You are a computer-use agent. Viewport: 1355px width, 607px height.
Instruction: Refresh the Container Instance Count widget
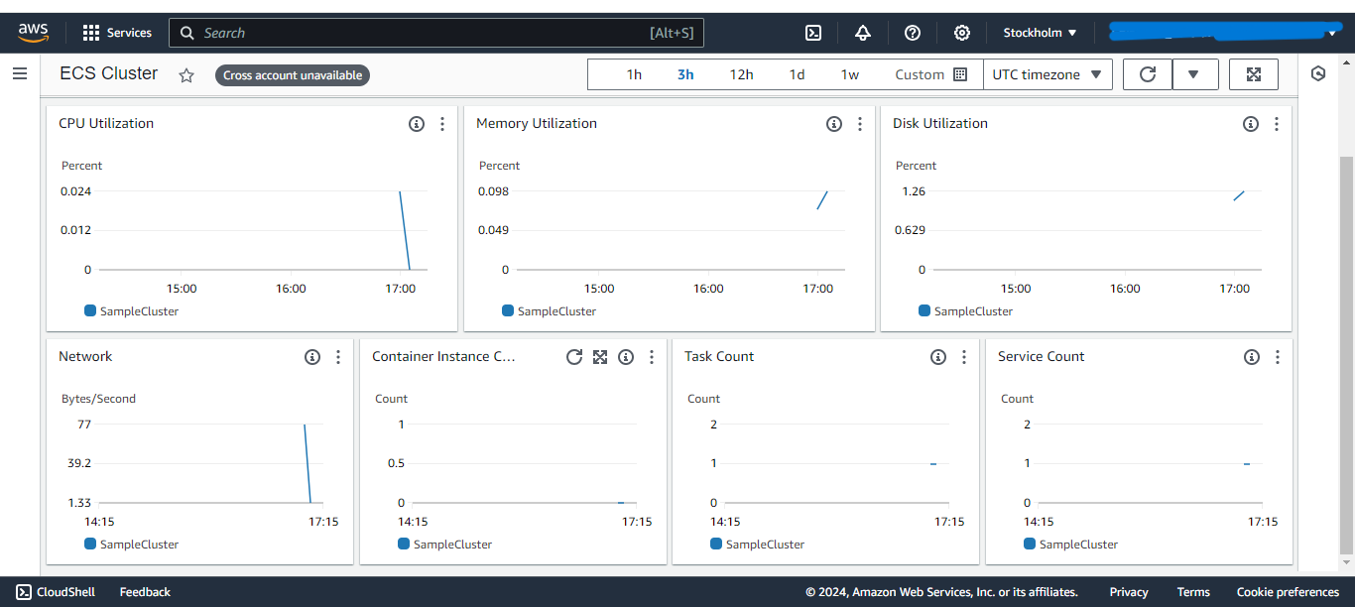[x=574, y=357]
